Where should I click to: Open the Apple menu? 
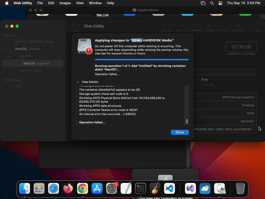tap(7, 3)
